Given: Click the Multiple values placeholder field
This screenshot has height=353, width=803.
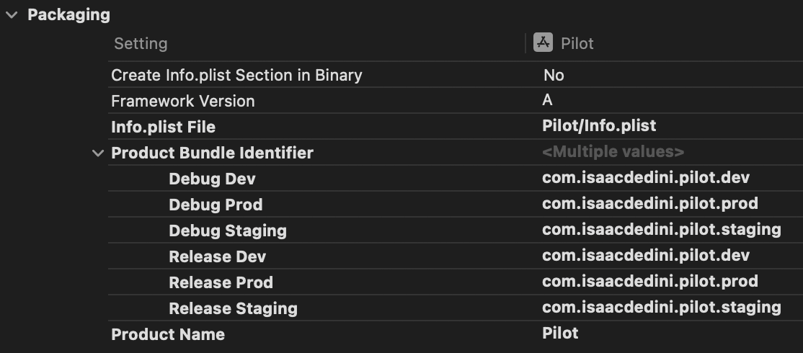Looking at the screenshot, I should coord(613,152).
